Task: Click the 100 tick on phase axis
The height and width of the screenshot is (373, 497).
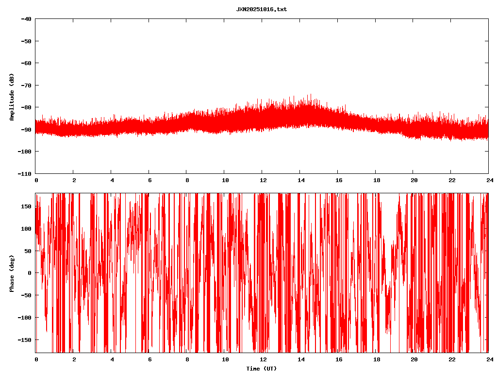Action: [27, 229]
